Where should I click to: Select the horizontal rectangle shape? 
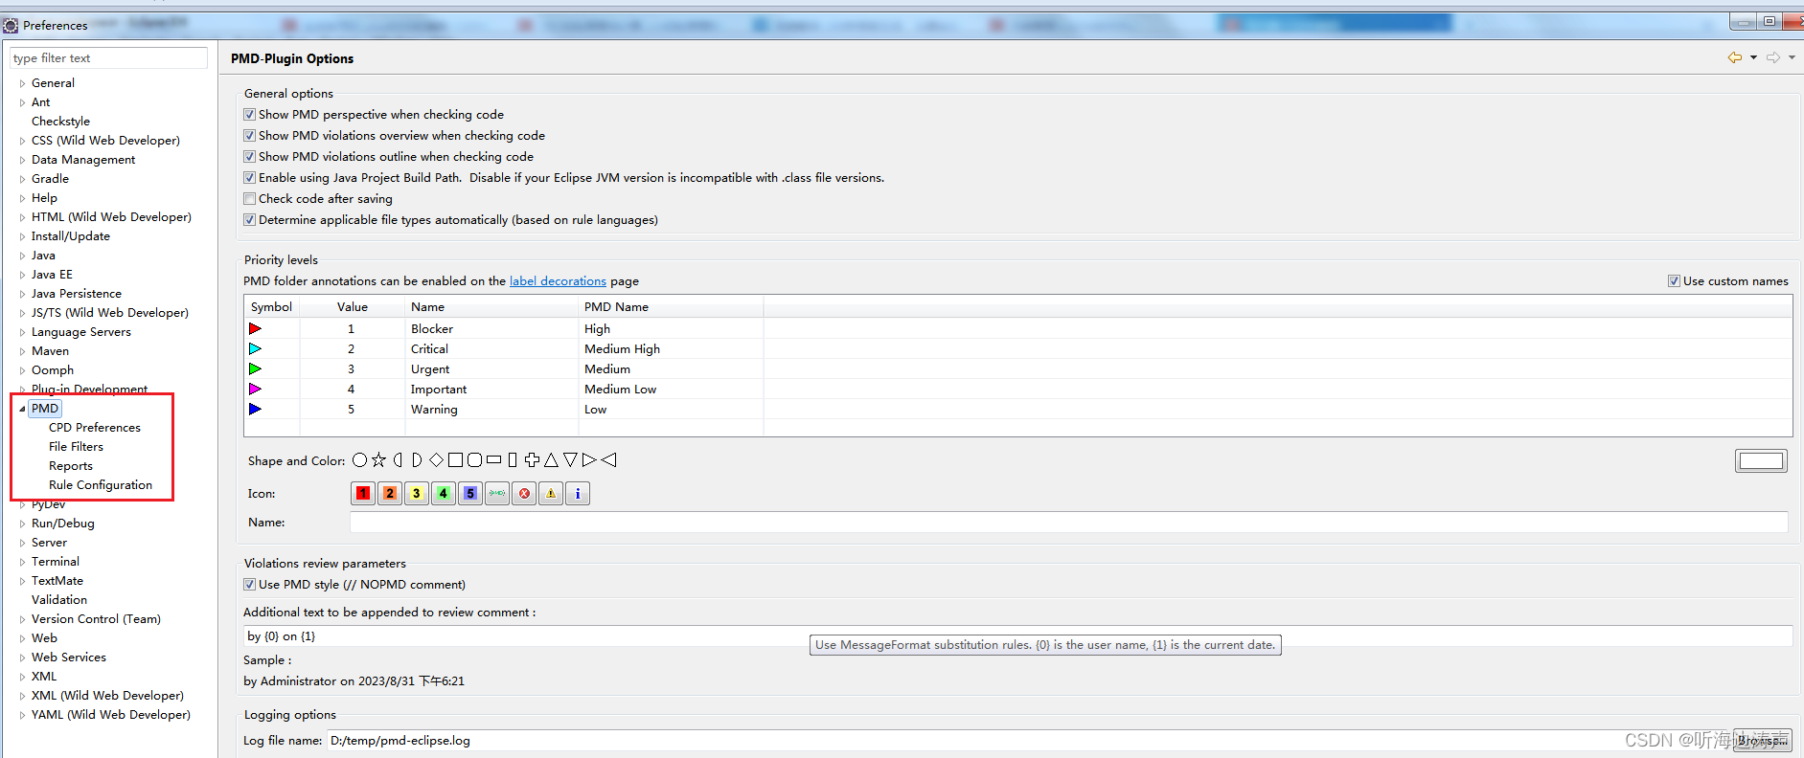[493, 460]
